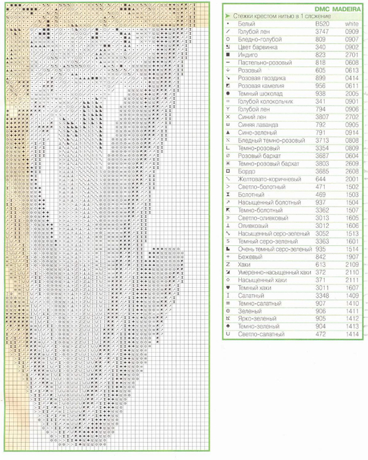Click the equals symbol beside Темно-салатный
The width and height of the screenshot is (368, 460).
pyautogui.click(x=228, y=303)
